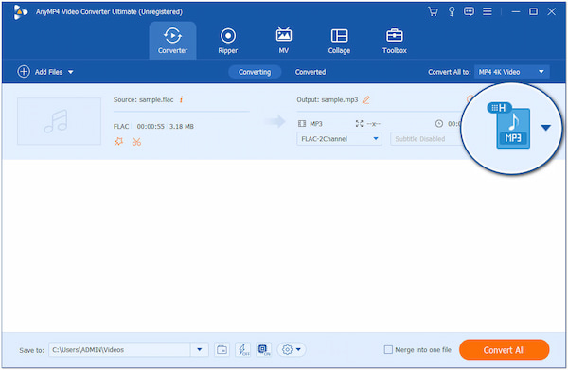This screenshot has height=370, width=568.
Task: Expand the Save to path dropdown arrow
Action: [x=200, y=350]
